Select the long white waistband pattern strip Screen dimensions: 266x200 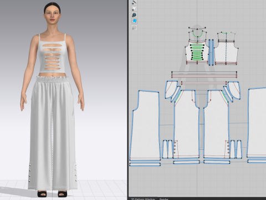pos(204,73)
